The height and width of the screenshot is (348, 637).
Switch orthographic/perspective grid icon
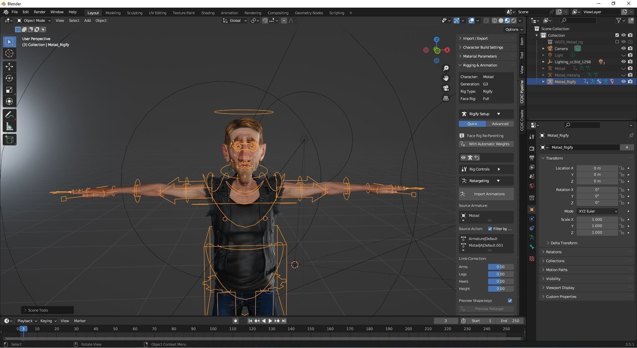[446, 98]
